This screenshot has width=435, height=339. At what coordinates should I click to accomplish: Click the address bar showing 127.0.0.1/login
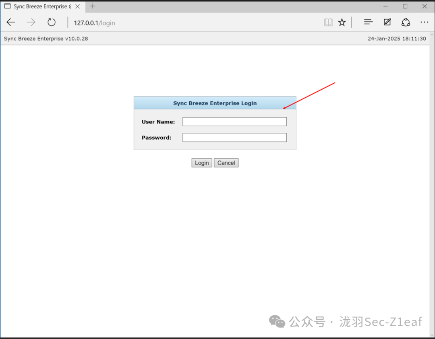(x=94, y=23)
